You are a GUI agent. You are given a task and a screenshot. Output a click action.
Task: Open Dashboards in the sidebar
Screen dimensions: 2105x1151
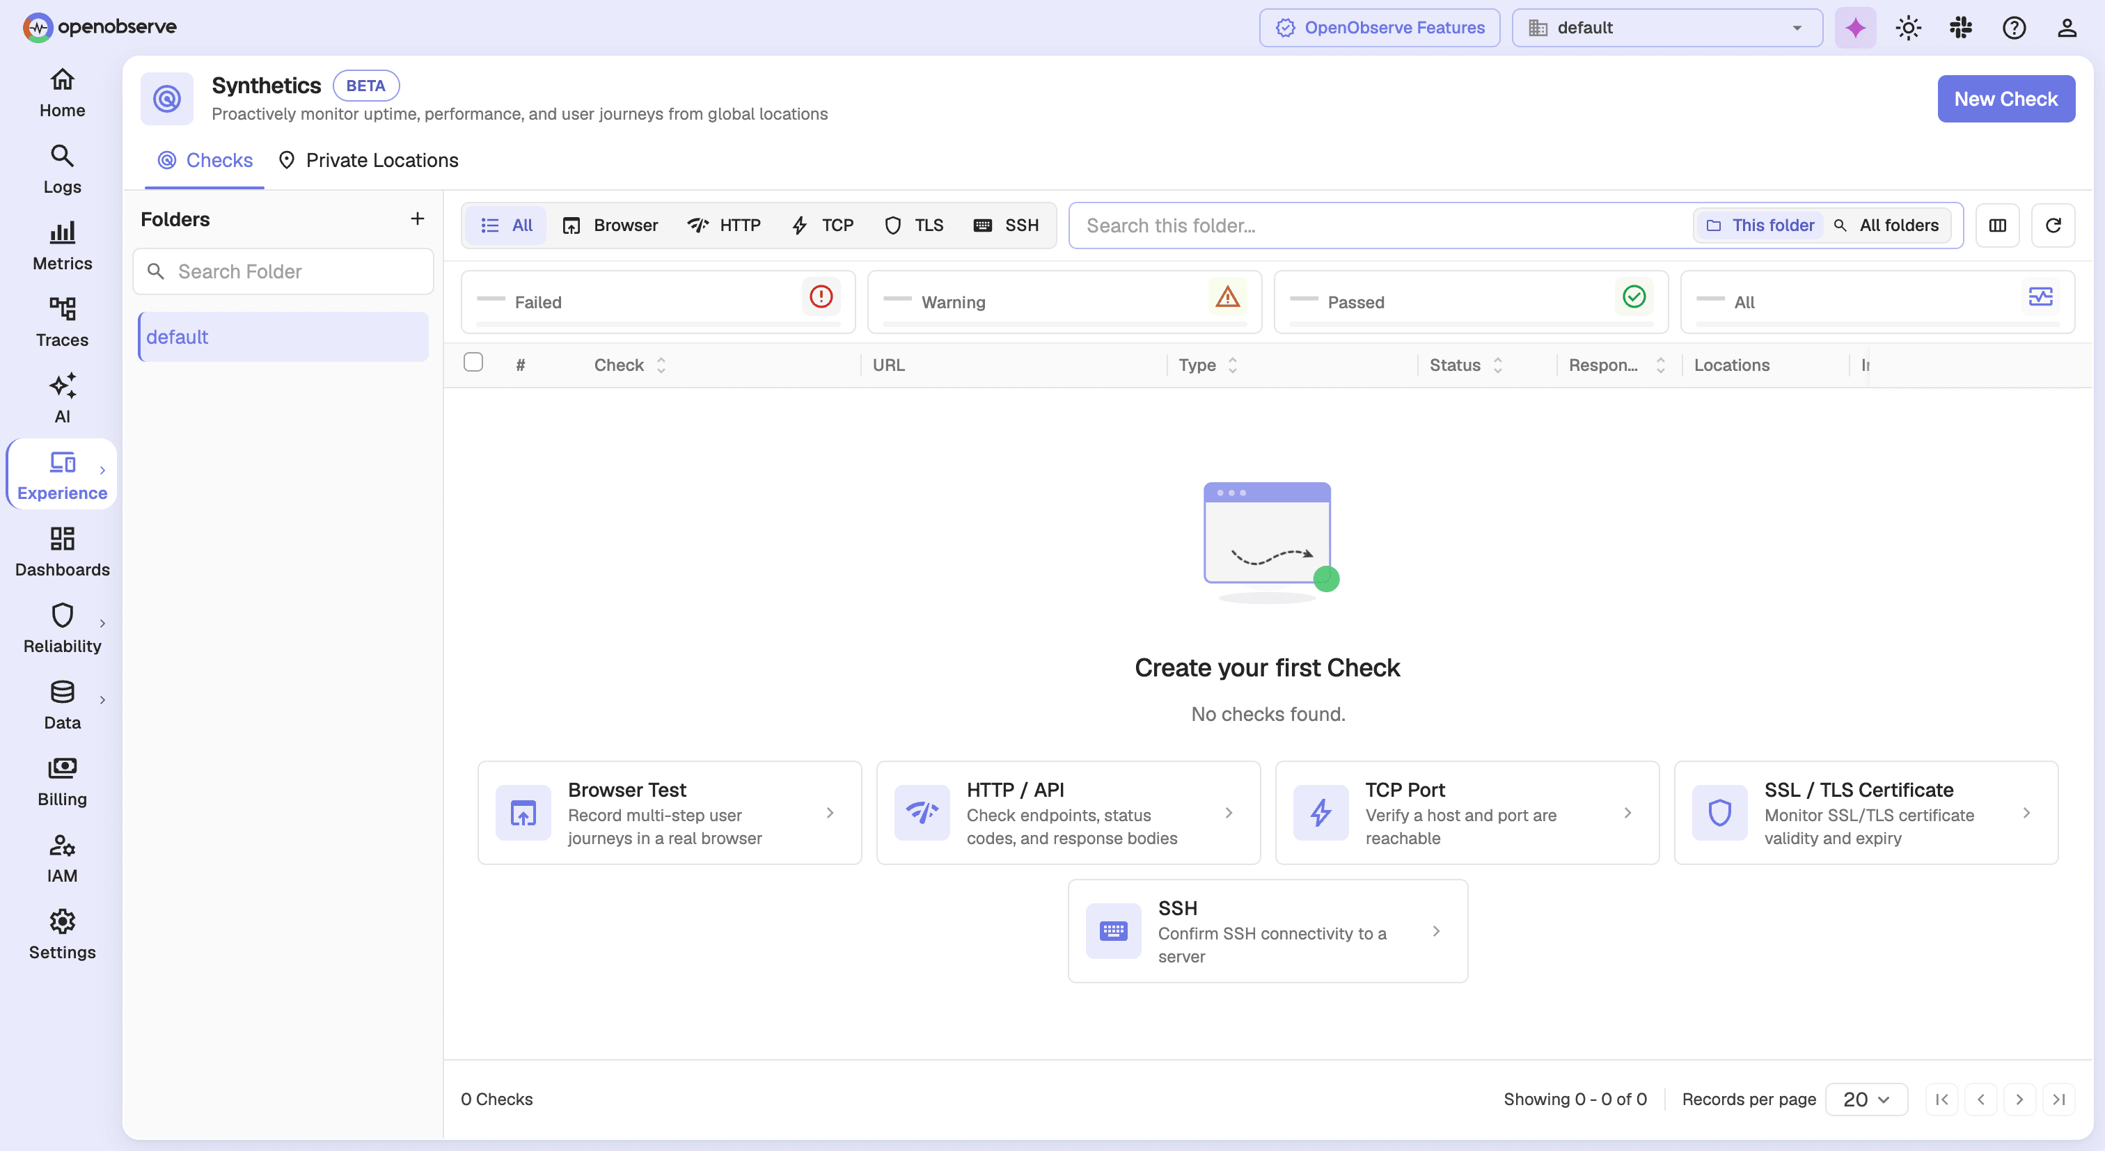pyautogui.click(x=62, y=553)
